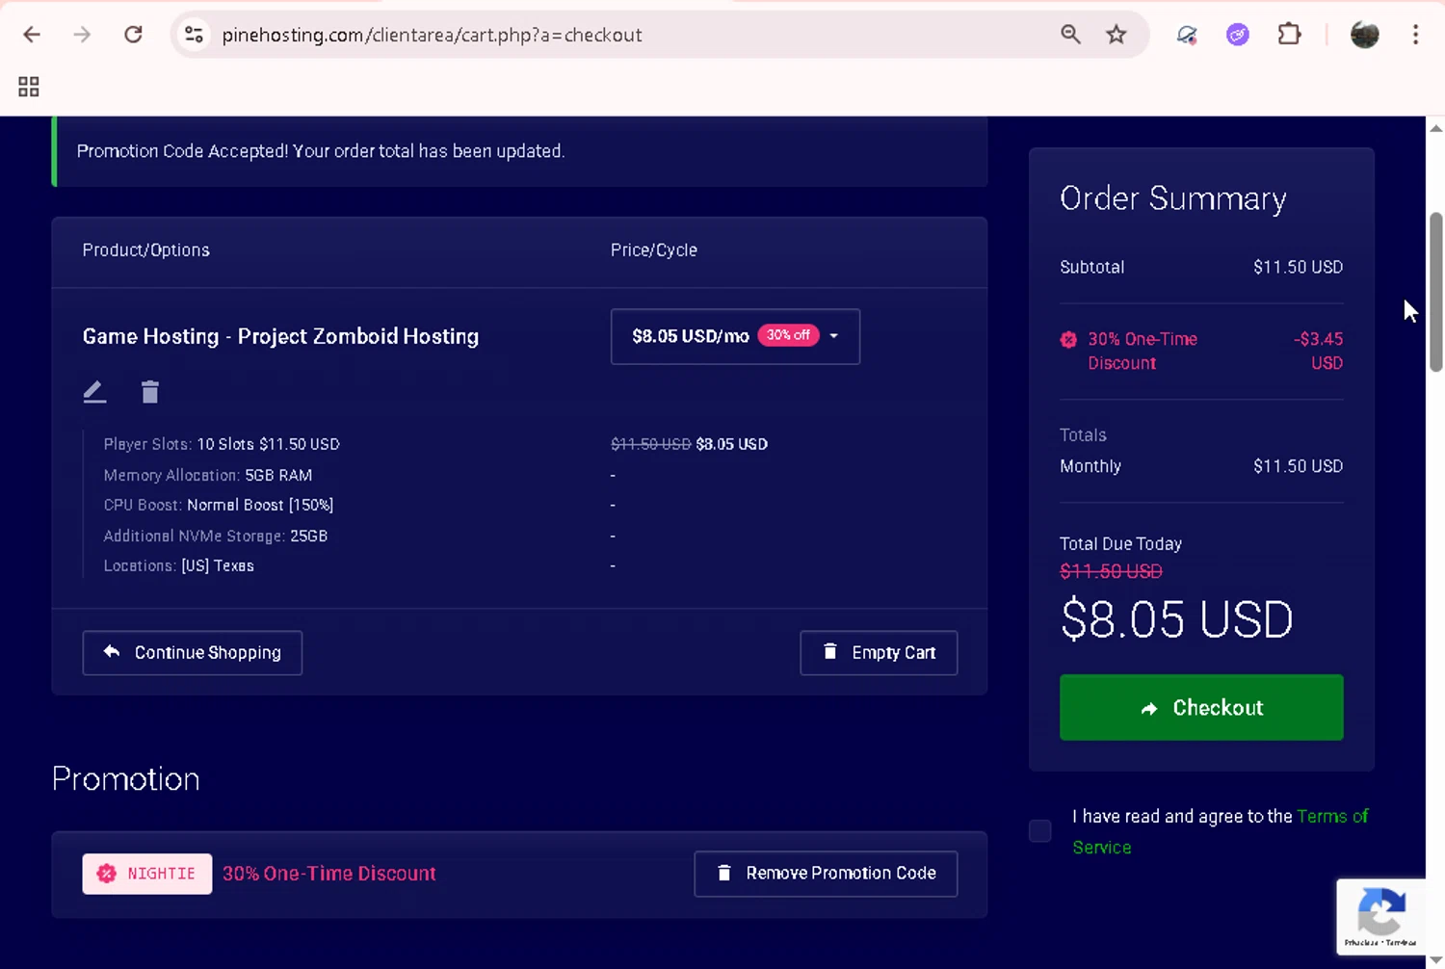Screen dimensions: 1445x969
Task: Click the purple circular extension icon
Action: point(1238,35)
